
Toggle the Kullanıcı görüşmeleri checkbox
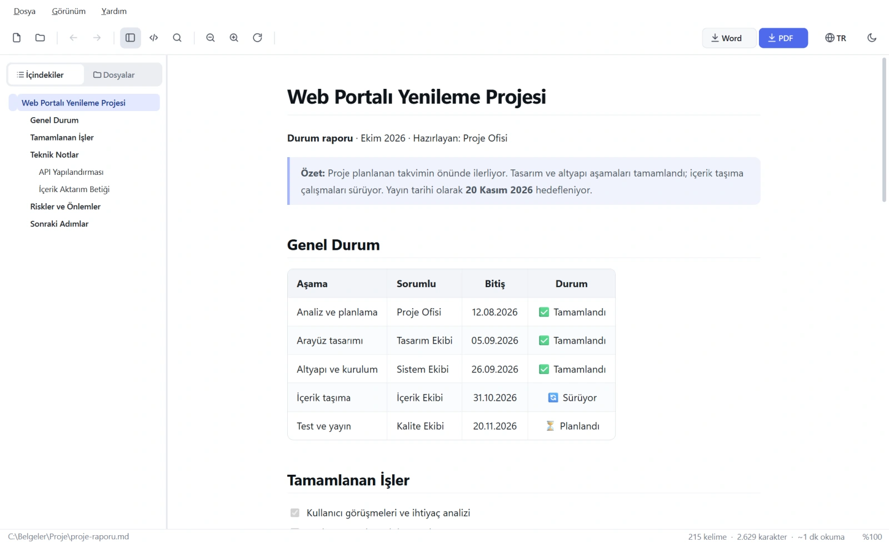pyautogui.click(x=295, y=513)
